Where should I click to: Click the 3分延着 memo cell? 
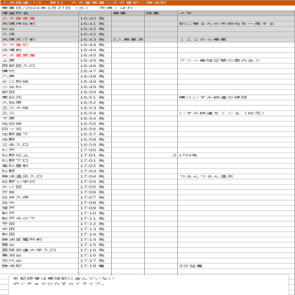pos(236,266)
